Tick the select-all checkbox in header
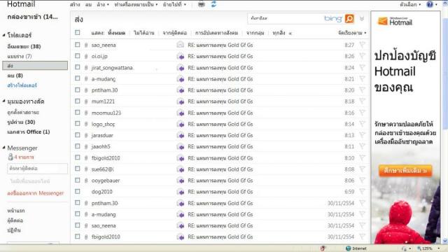Image resolution: width=448 pixels, height=252 pixels. tap(78, 33)
